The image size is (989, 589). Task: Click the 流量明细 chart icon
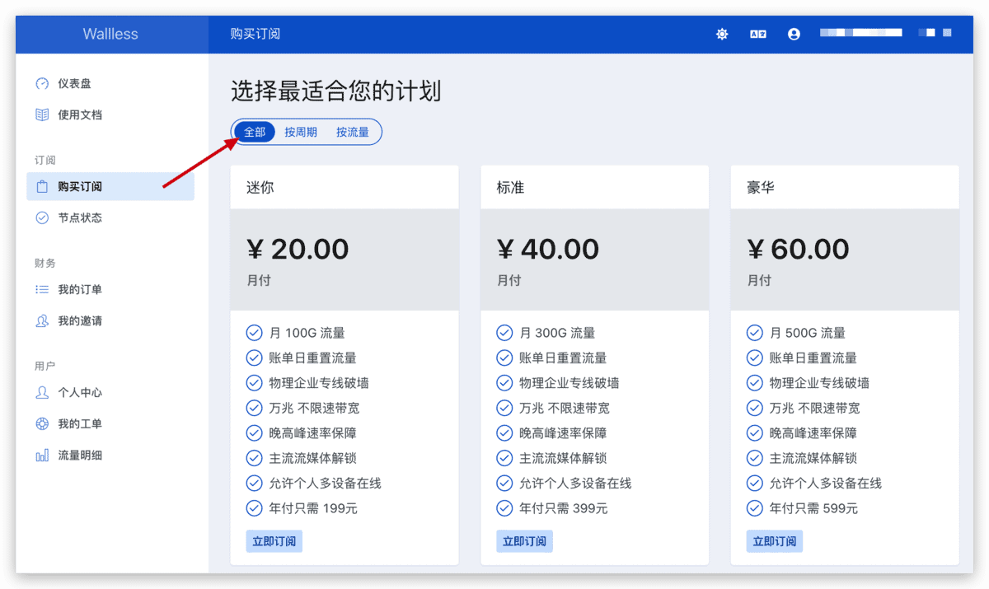coord(42,455)
